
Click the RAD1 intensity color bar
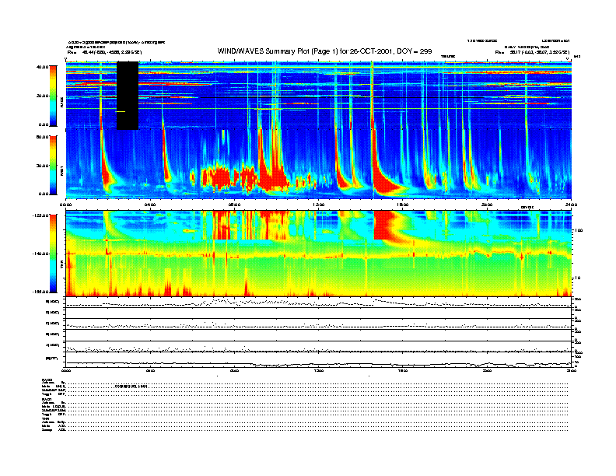click(x=53, y=165)
